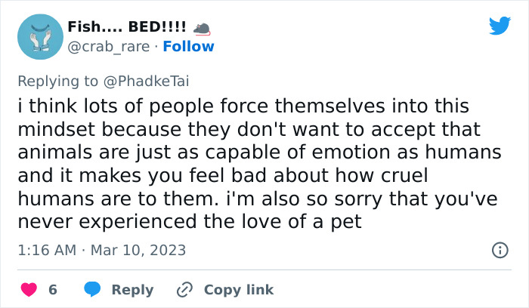Click the "1:16 AM" time
This screenshot has height=308, width=529.
click(47, 250)
